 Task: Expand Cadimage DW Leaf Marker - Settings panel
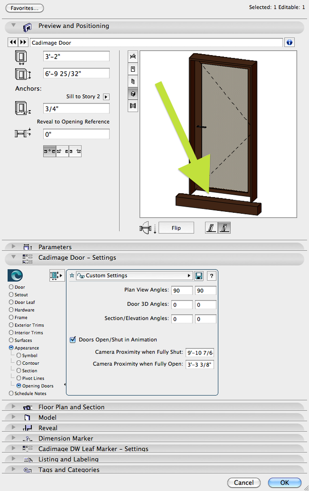pos(13,448)
